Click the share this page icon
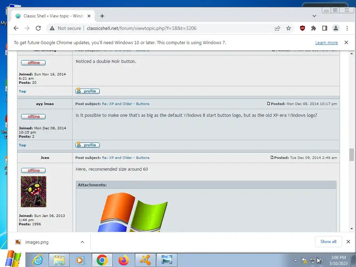 click(x=277, y=28)
